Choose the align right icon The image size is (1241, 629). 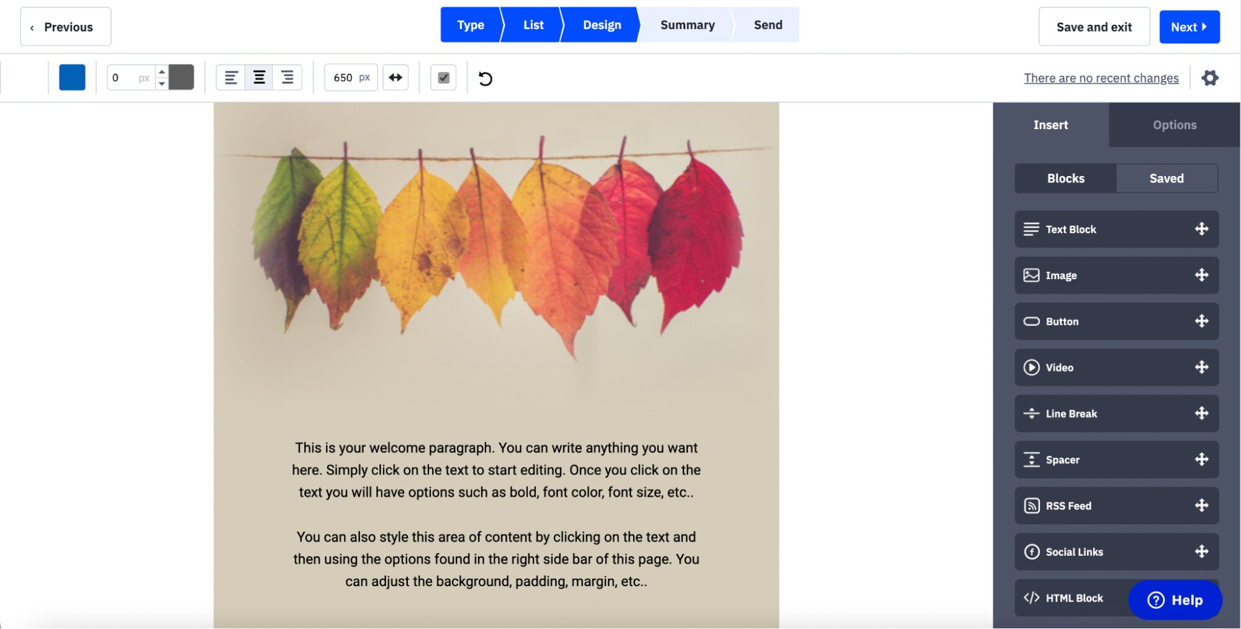287,78
